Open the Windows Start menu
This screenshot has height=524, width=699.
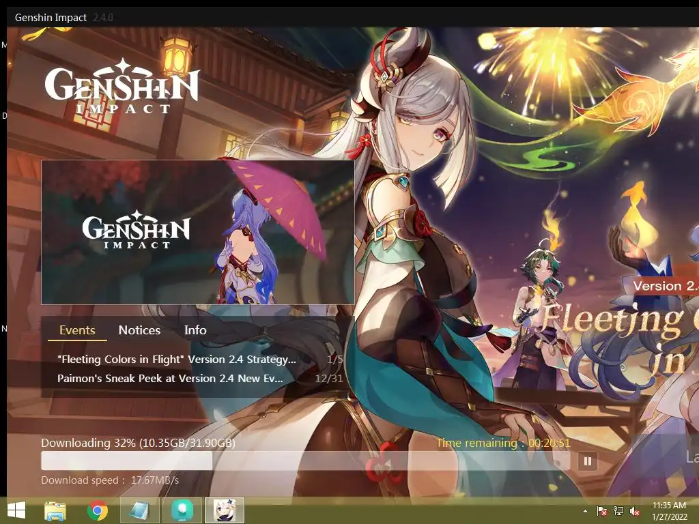point(16,510)
